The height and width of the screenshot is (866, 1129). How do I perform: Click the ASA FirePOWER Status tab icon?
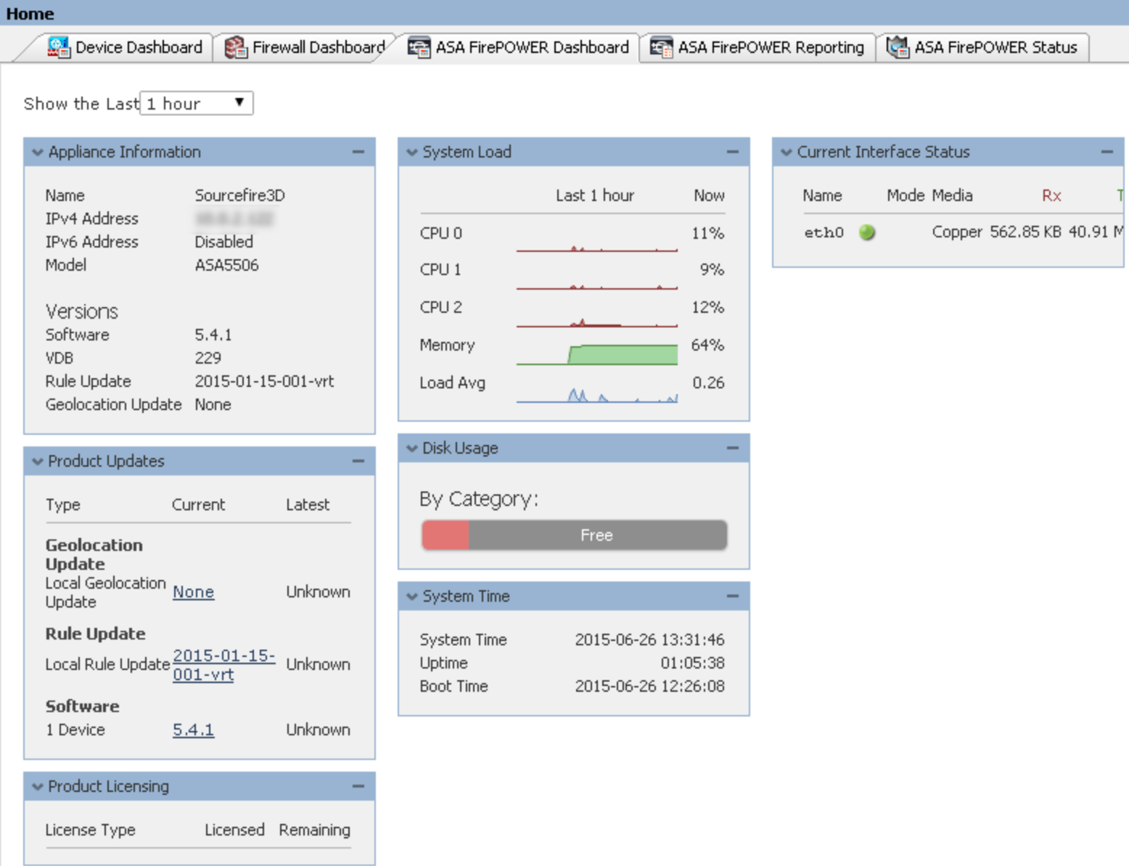coord(898,46)
